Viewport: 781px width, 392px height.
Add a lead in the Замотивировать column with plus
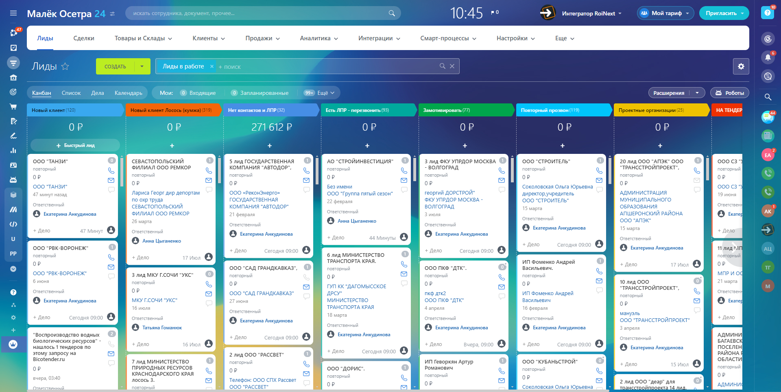pyautogui.click(x=465, y=146)
